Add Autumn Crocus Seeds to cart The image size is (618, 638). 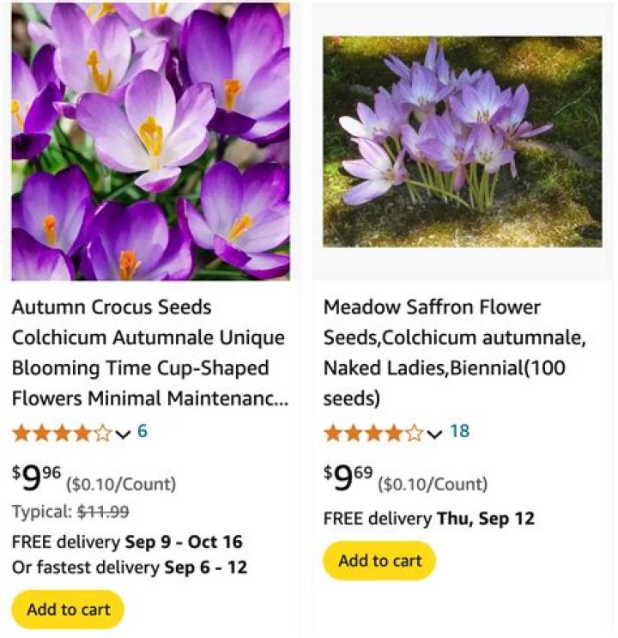69,610
